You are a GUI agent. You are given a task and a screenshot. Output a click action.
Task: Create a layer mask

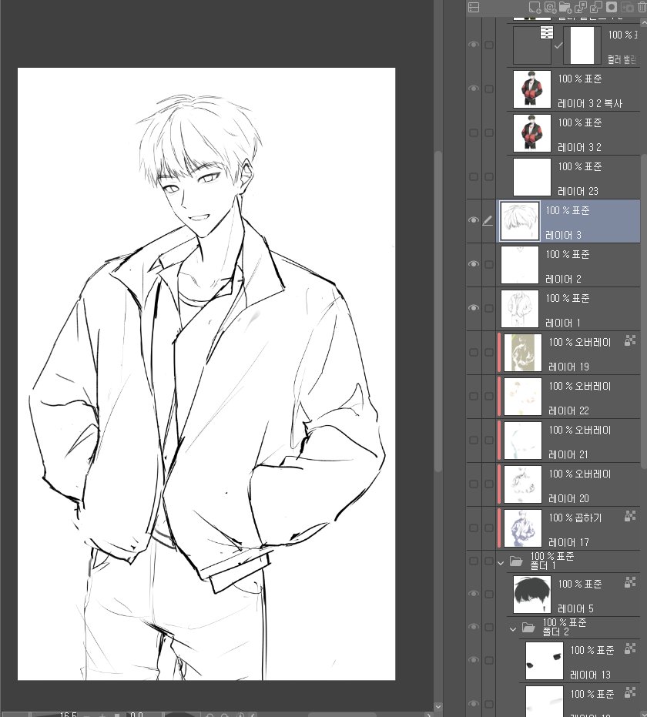[x=612, y=8]
